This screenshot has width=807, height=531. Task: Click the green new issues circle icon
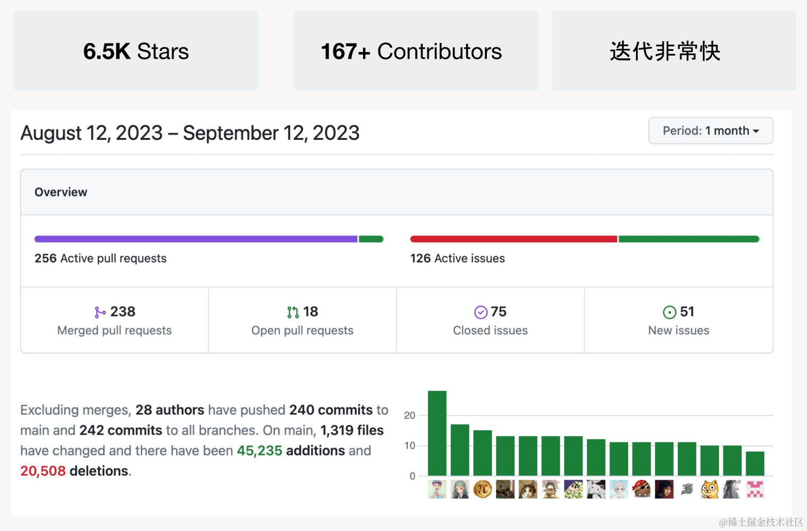669,312
